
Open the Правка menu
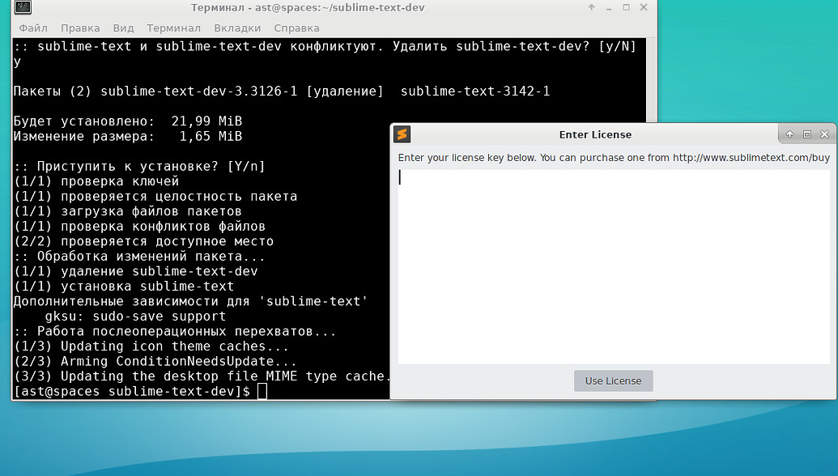coord(80,28)
